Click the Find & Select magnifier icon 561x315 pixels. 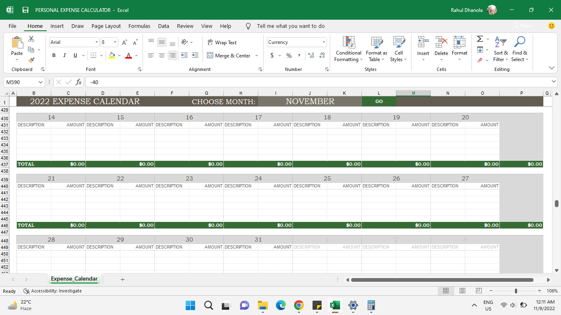520,42
